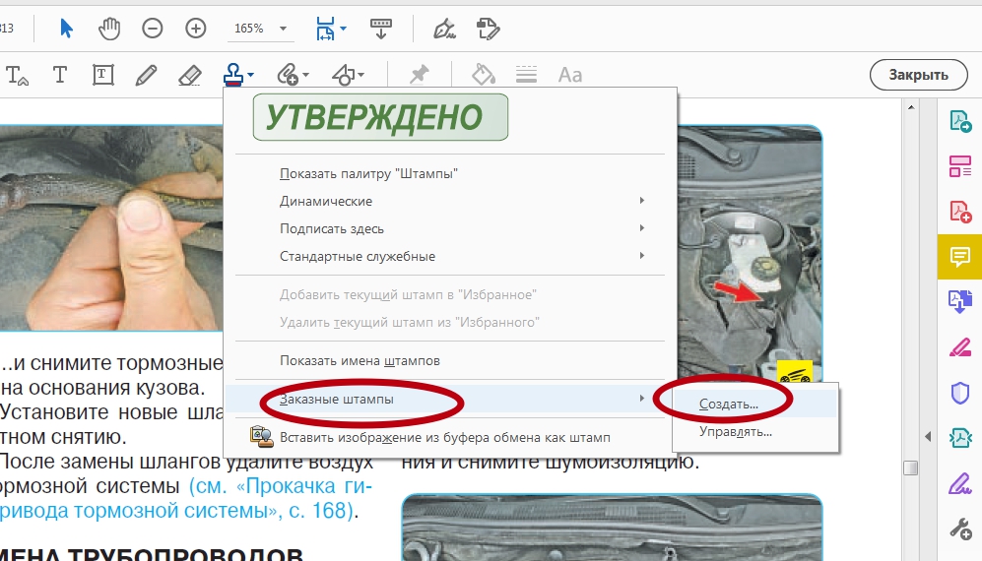The image size is (982, 561).
Task: Select "Управлять..." in the submenu
Action: click(735, 431)
